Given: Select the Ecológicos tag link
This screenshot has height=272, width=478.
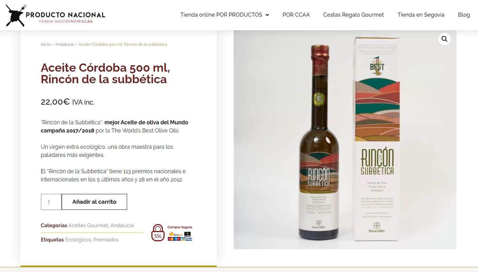Looking at the screenshot, I should [x=78, y=240].
